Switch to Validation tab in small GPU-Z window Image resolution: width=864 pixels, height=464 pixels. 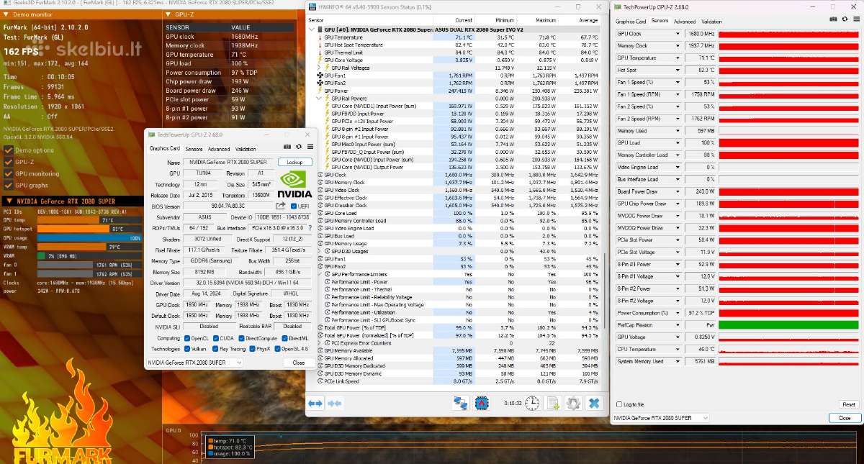click(245, 149)
